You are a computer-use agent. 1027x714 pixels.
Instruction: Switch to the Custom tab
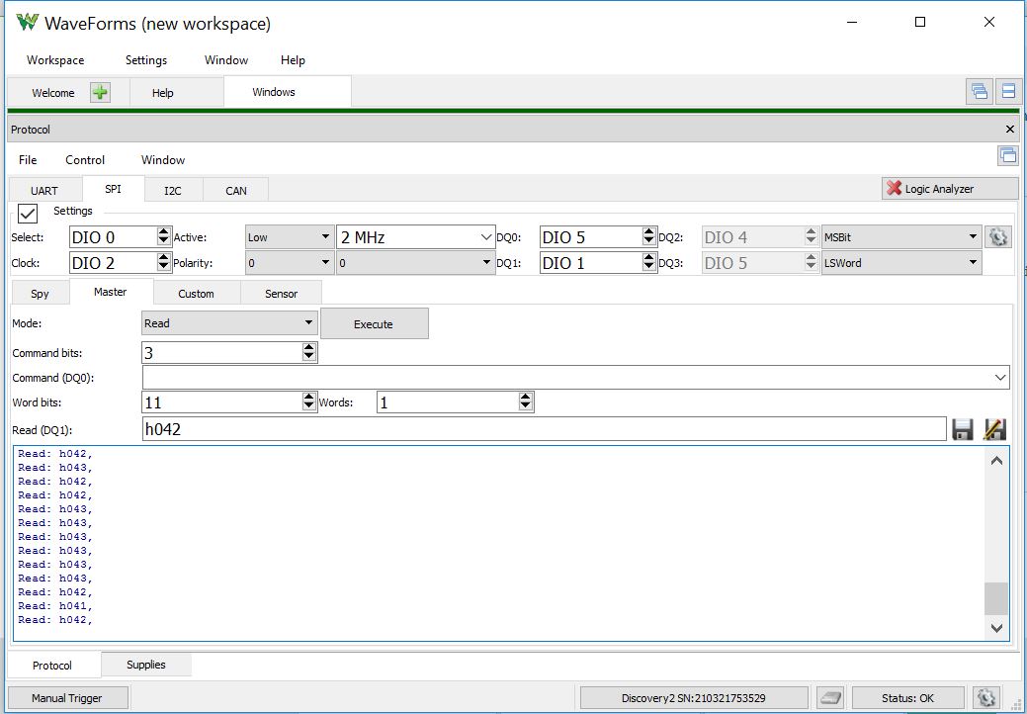tap(196, 294)
